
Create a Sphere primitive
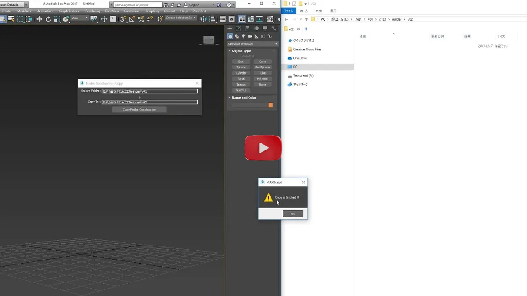241,68
